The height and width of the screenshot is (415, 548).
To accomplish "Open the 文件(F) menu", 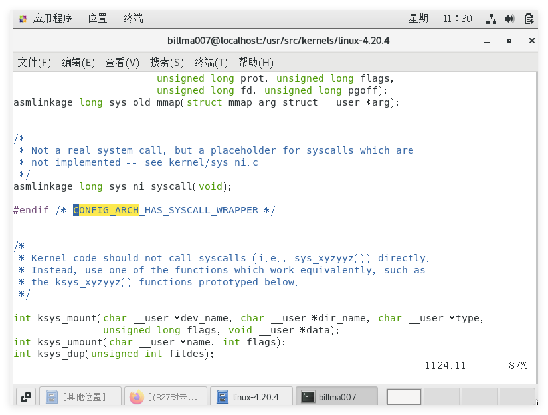I will (x=34, y=63).
